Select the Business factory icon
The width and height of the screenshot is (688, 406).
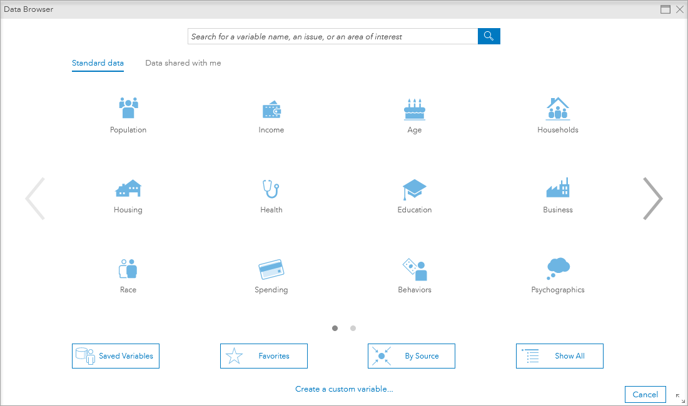click(557, 188)
